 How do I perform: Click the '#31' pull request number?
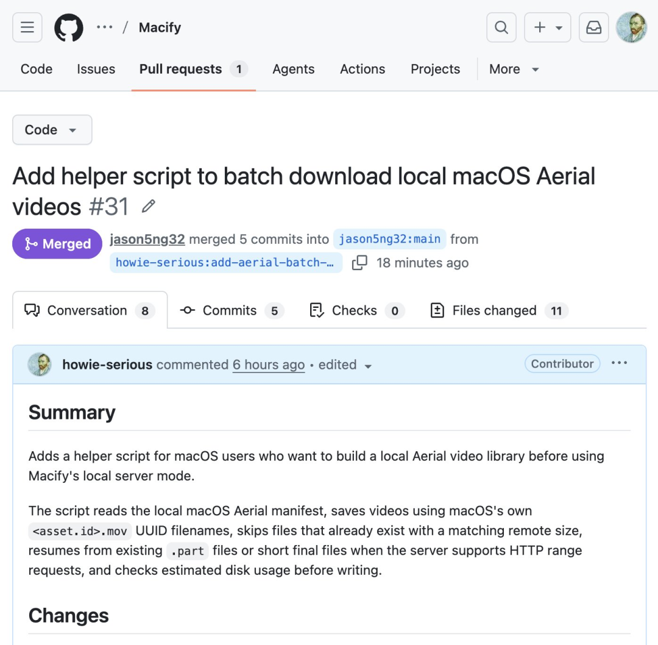tap(109, 207)
